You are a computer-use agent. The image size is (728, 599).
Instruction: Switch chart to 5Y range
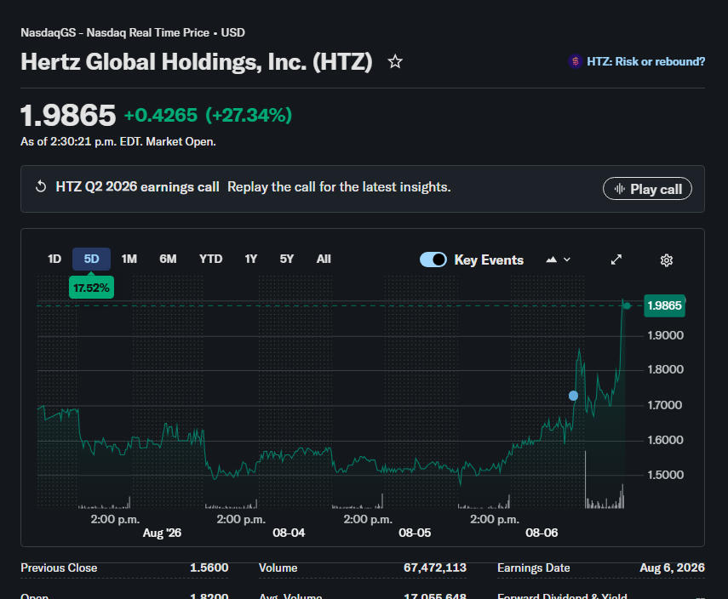(x=286, y=259)
